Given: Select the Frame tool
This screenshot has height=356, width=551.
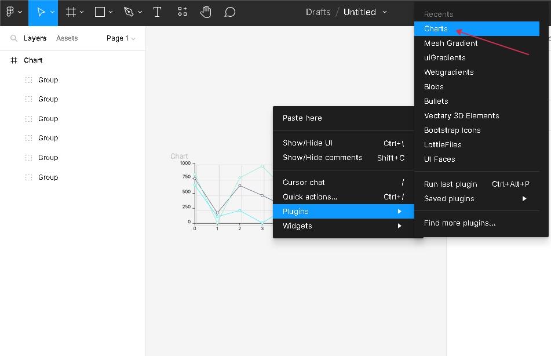Looking at the screenshot, I should [x=71, y=12].
